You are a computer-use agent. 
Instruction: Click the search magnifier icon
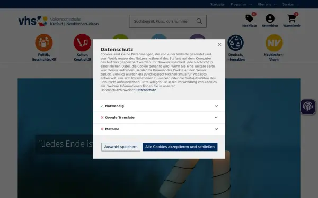[199, 21]
